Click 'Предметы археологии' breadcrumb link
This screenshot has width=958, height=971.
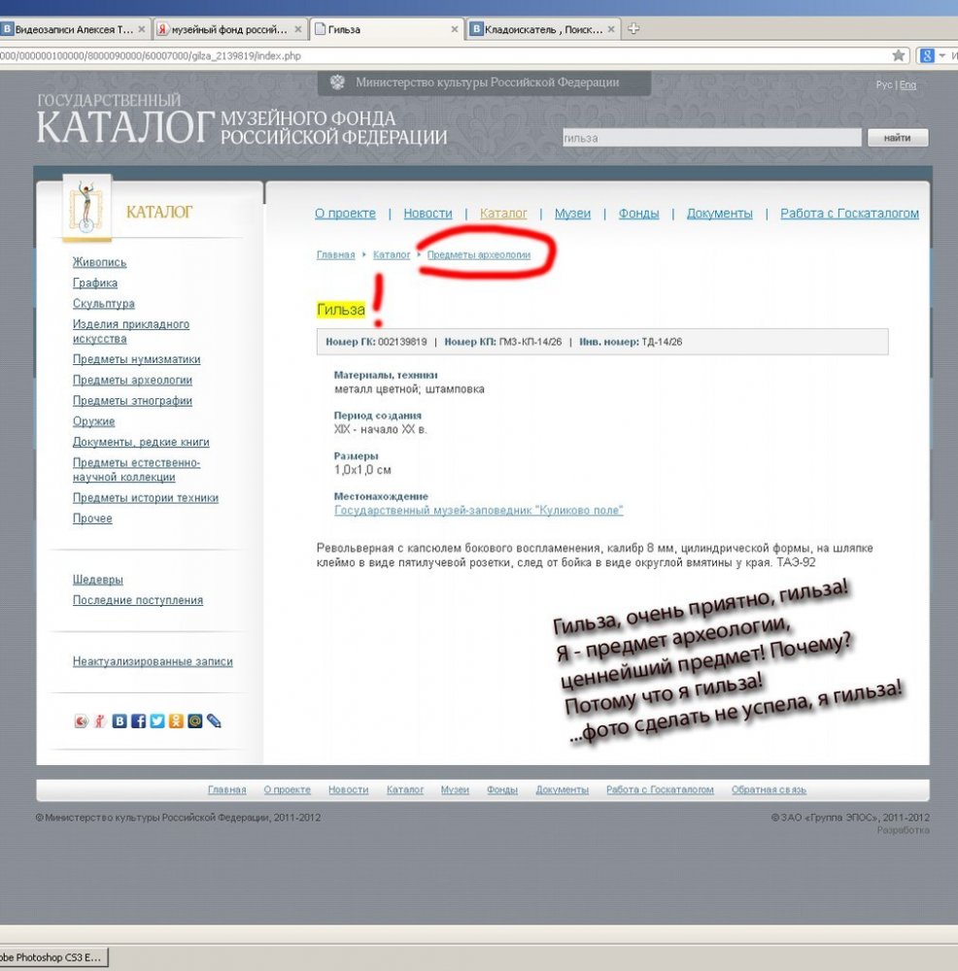[x=479, y=254]
